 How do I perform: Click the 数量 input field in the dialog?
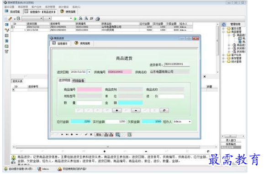tap(90, 103)
